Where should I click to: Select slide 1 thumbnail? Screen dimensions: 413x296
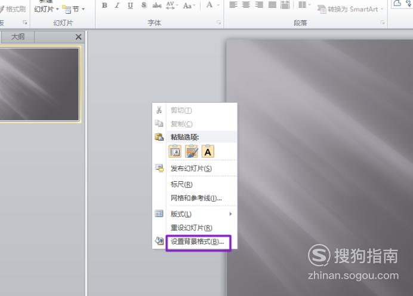click(x=39, y=84)
